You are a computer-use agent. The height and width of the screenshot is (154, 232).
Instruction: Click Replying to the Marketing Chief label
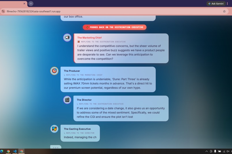click(x=83, y=75)
